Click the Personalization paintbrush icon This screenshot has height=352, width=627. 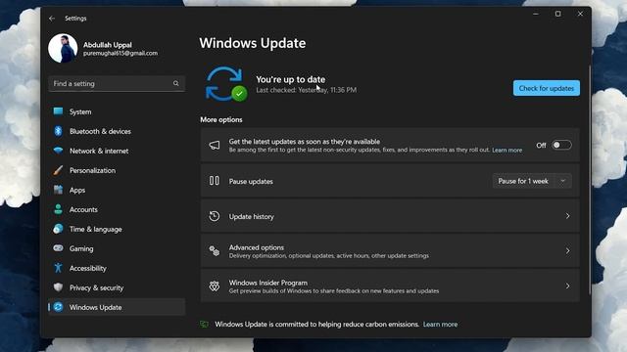[58, 170]
